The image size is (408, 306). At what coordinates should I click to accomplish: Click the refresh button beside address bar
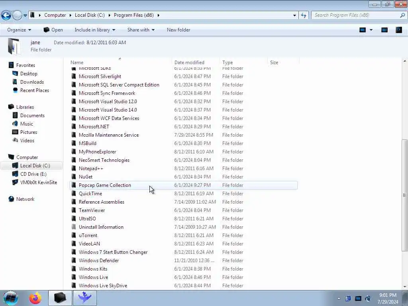pyautogui.click(x=303, y=16)
